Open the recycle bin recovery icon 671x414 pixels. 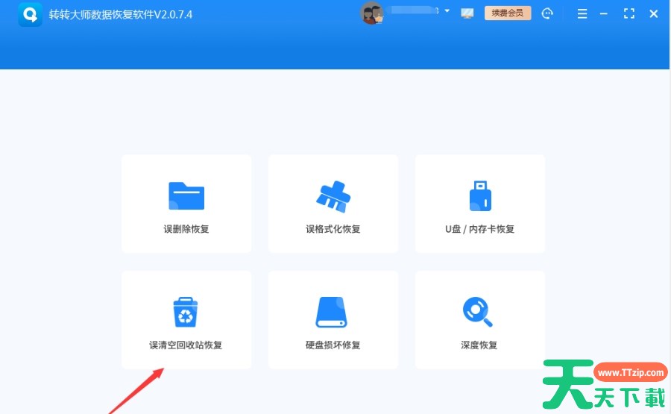pyautogui.click(x=186, y=312)
